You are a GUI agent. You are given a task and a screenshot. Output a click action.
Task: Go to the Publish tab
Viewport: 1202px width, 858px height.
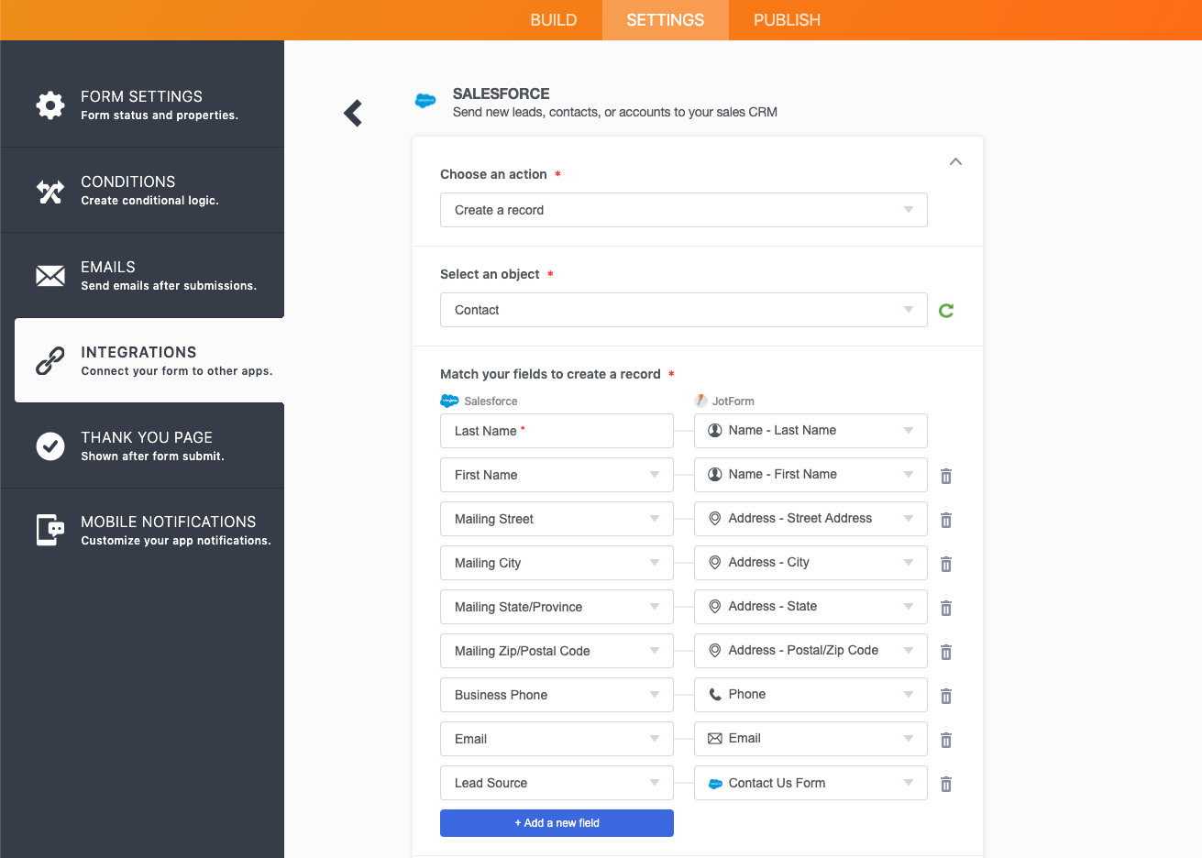point(787,20)
